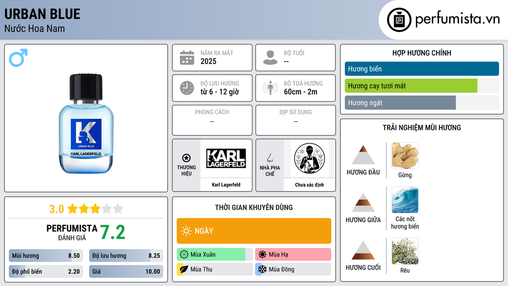Viewport: 508px width, 286px height.
Task: Click the perfumista.vn bottle logo icon
Action: 399,20
